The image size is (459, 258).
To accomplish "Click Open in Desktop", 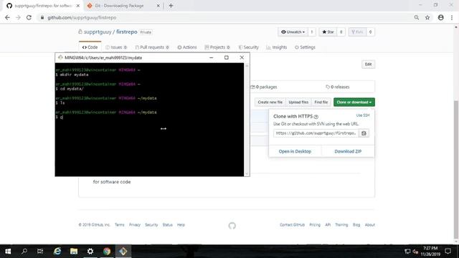I will 295,151.
